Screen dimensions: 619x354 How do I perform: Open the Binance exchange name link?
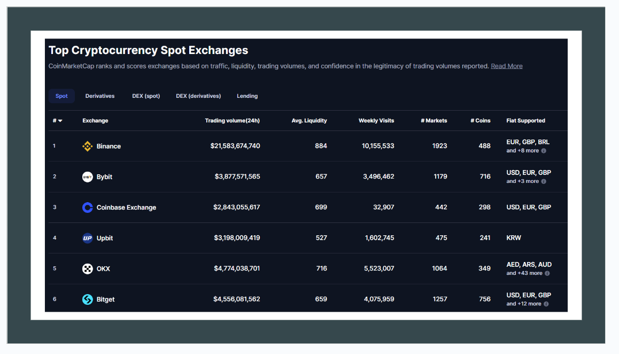pyautogui.click(x=109, y=146)
